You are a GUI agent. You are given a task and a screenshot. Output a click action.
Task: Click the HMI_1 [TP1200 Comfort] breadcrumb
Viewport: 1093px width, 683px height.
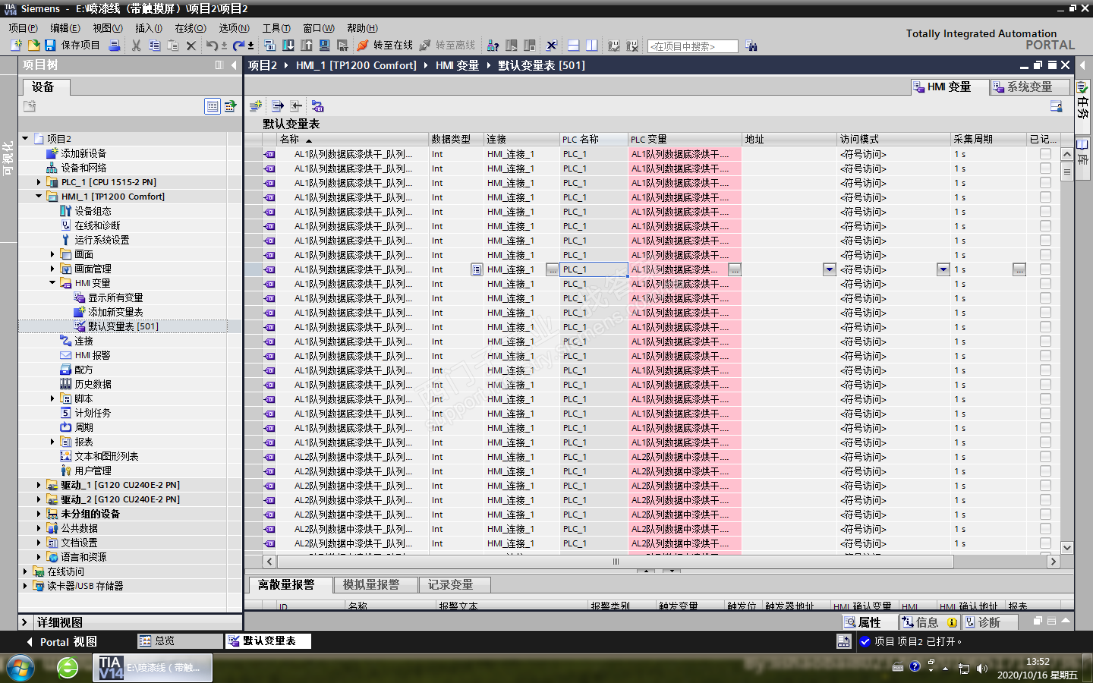(x=356, y=65)
